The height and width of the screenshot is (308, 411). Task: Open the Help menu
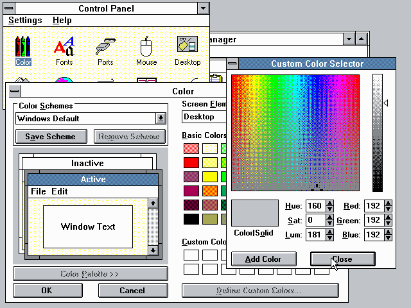point(62,21)
